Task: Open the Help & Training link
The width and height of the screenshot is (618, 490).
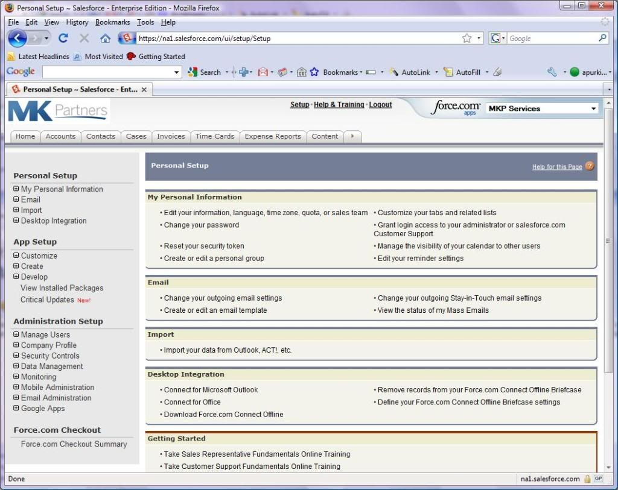Action: (x=339, y=105)
